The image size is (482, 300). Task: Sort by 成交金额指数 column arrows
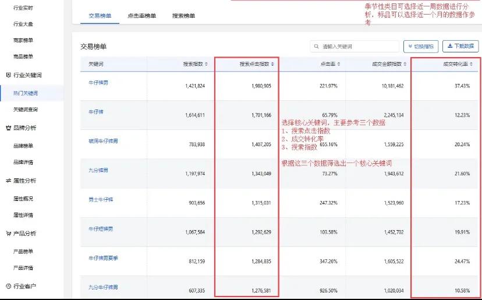[405, 64]
